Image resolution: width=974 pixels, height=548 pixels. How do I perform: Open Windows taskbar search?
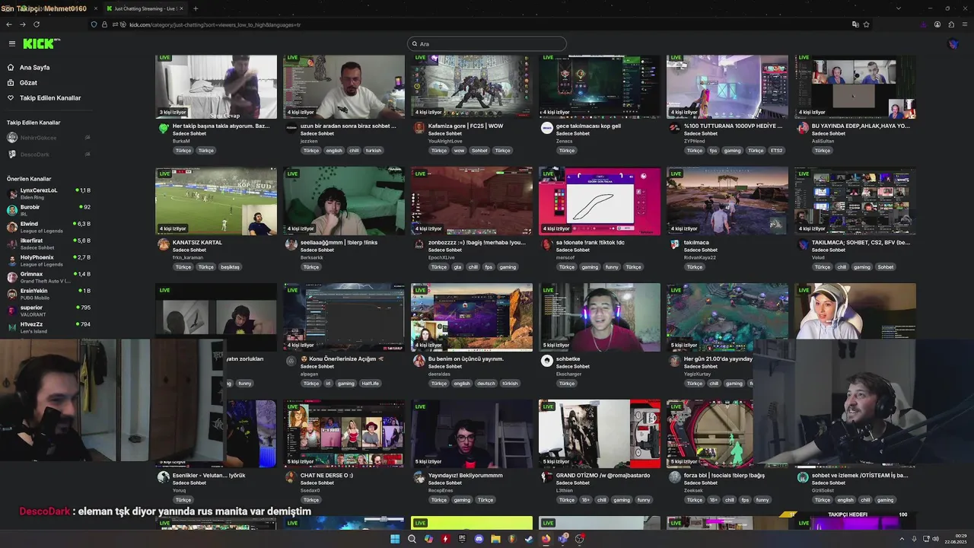[412, 539]
